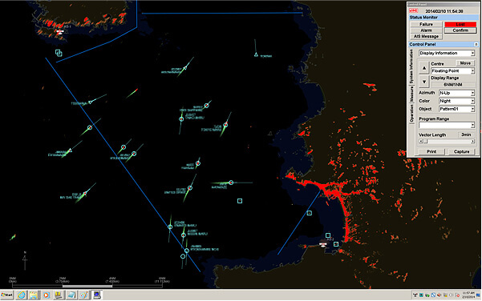The height and width of the screenshot is (301, 482).
Task: Click the range increase up-arrow button
Action: 424,68
